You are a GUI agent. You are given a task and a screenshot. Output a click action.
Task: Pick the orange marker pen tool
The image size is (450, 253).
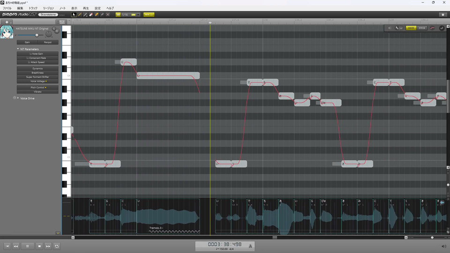(x=97, y=15)
